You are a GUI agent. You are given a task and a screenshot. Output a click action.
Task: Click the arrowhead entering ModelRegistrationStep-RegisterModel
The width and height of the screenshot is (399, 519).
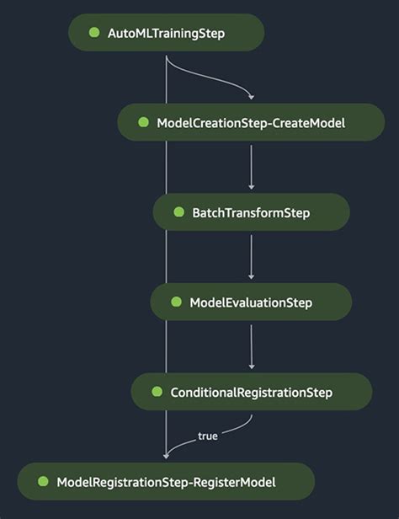click(167, 456)
